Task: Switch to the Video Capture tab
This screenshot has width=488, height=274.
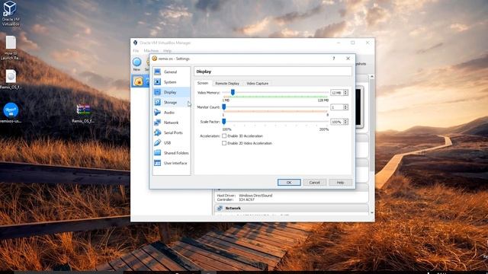Action: [x=258, y=84]
